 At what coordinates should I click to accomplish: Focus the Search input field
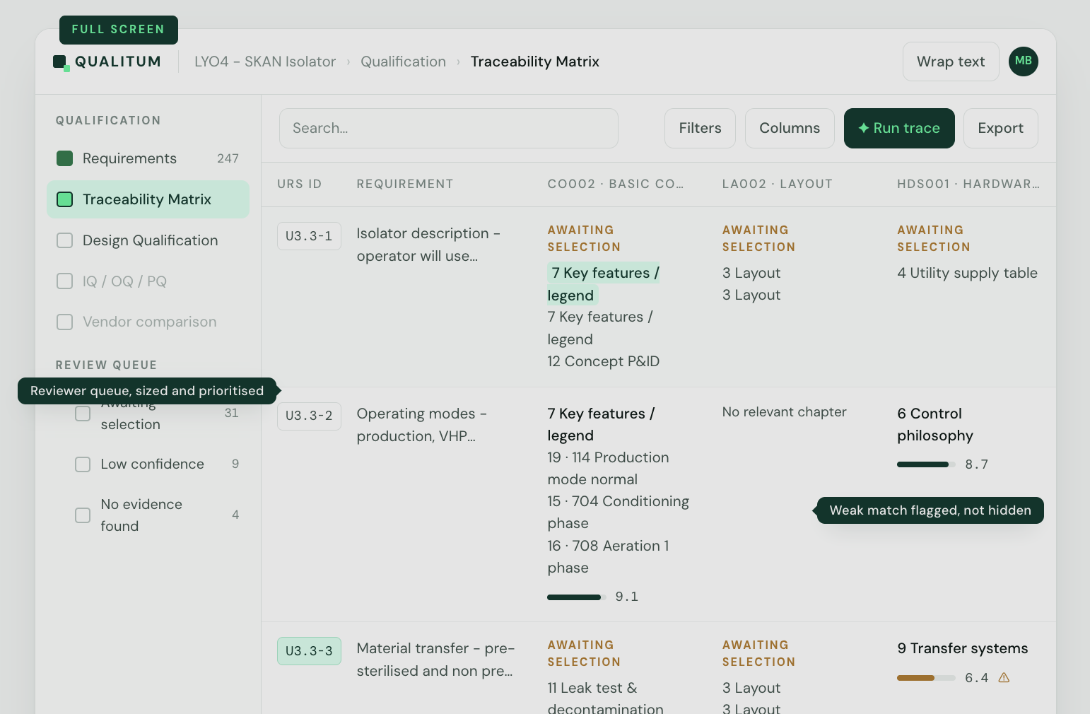pyautogui.click(x=449, y=128)
